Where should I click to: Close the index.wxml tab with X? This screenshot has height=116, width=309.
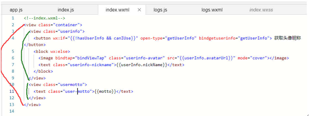tap(139, 10)
